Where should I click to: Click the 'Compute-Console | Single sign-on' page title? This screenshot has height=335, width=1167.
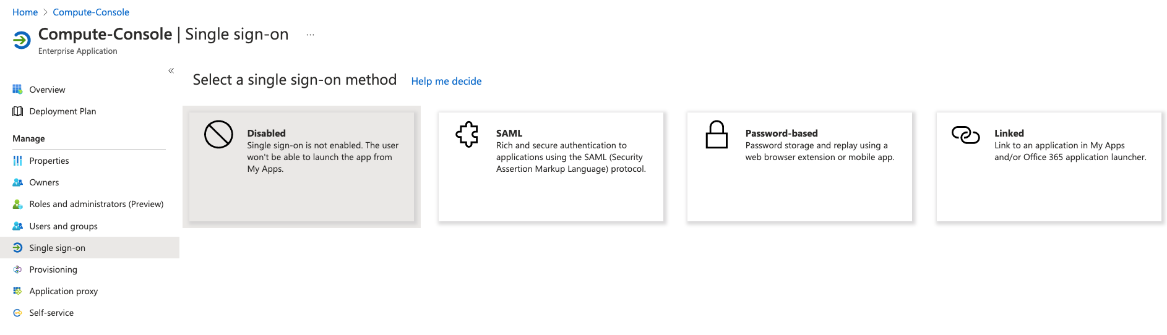(163, 34)
